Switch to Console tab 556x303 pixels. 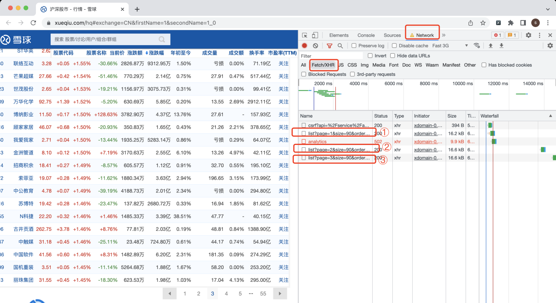(366, 35)
